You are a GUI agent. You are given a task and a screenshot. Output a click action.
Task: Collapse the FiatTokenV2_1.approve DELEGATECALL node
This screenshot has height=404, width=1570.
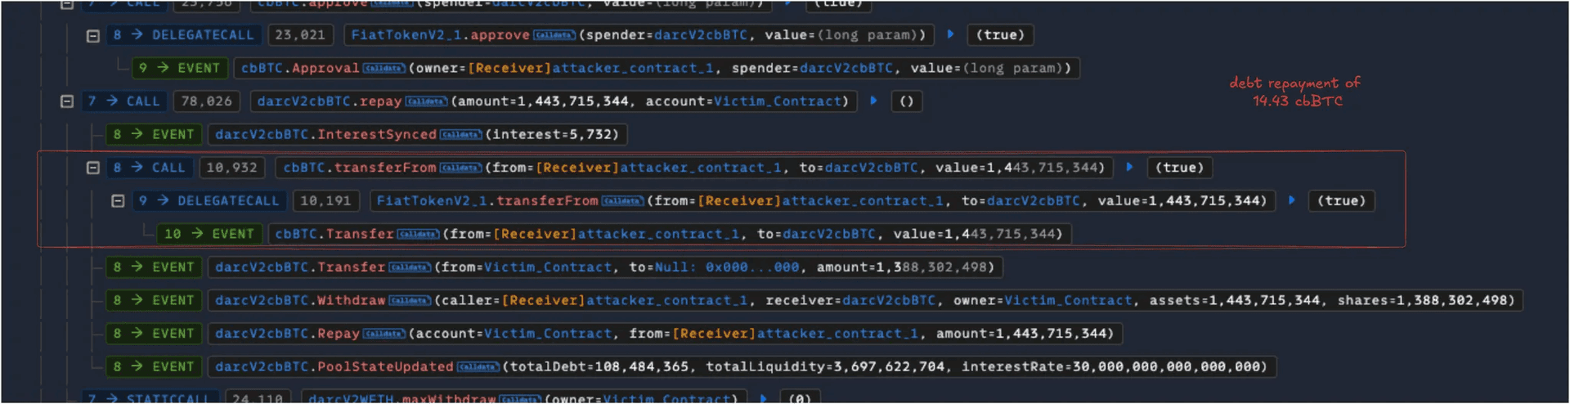click(93, 35)
